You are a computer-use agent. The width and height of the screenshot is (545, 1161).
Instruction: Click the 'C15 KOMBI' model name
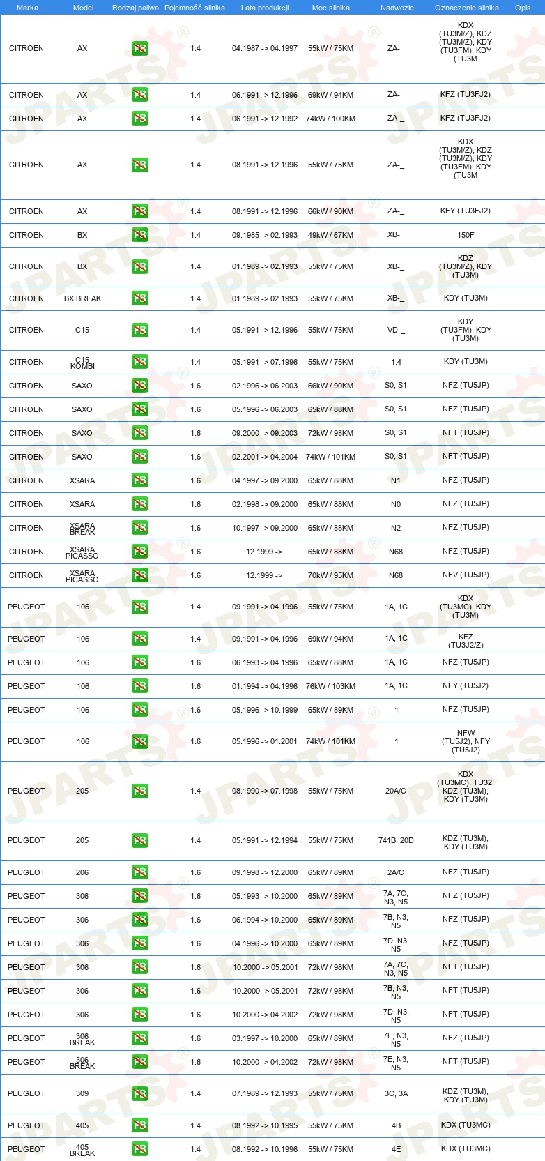click(x=82, y=363)
